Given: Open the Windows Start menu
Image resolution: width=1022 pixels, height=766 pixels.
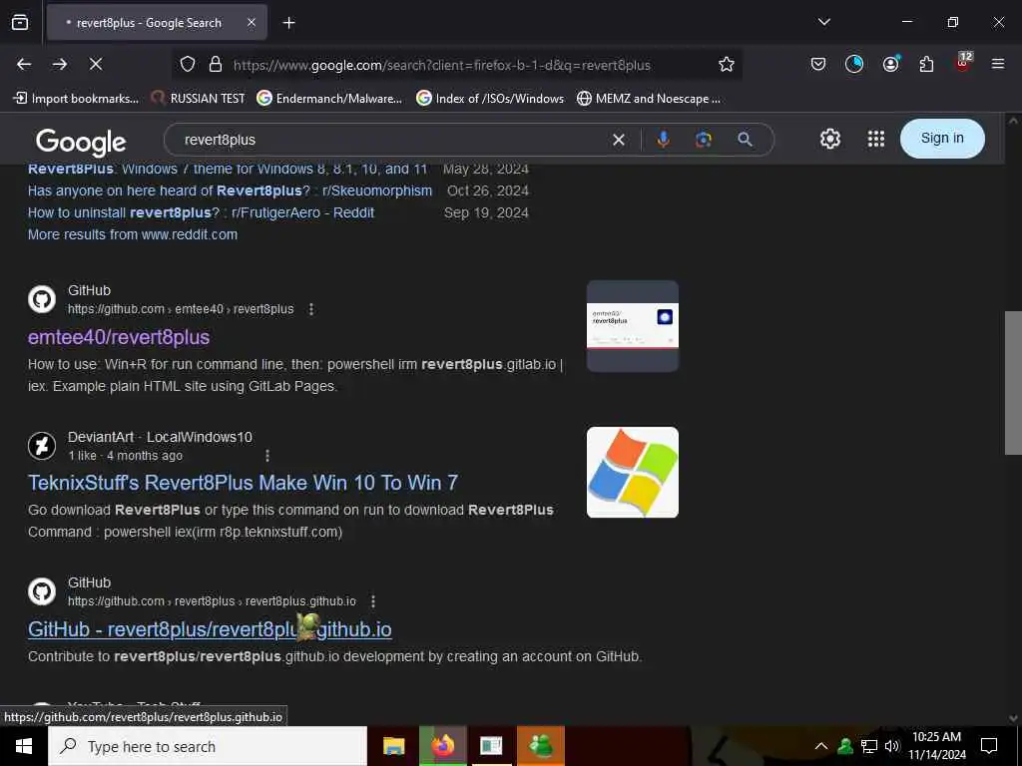Looking at the screenshot, I should pyautogui.click(x=24, y=746).
